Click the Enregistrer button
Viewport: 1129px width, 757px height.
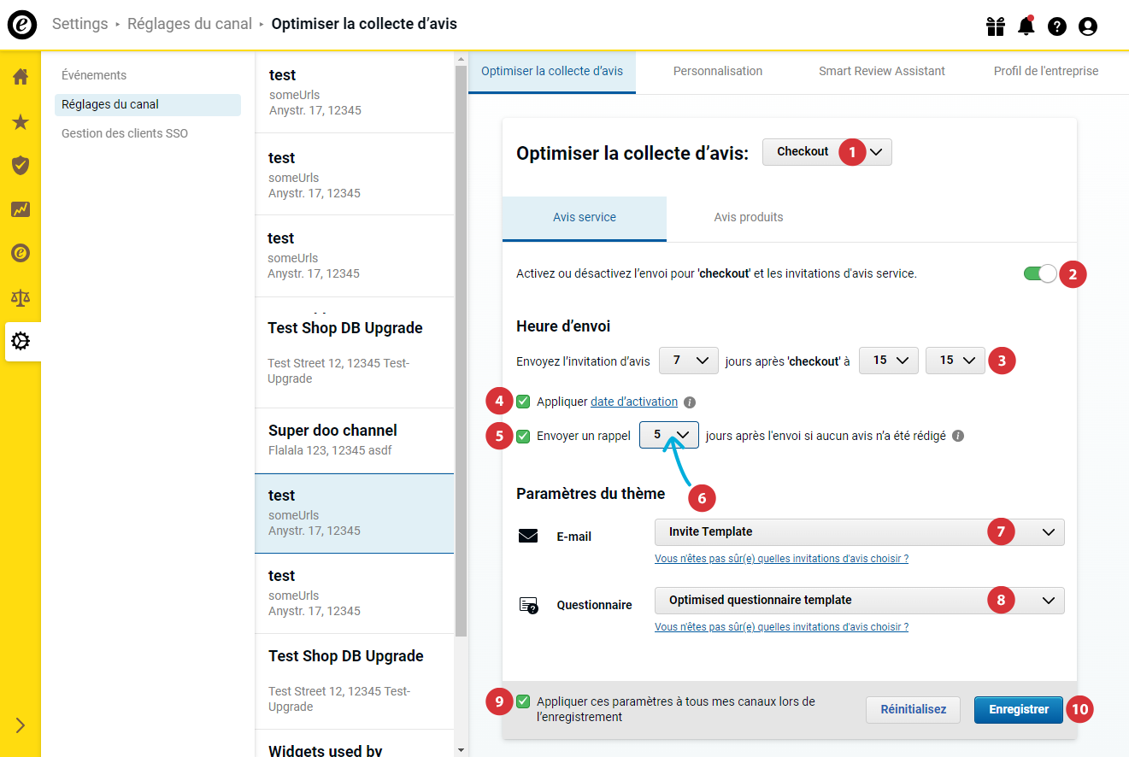point(1018,710)
